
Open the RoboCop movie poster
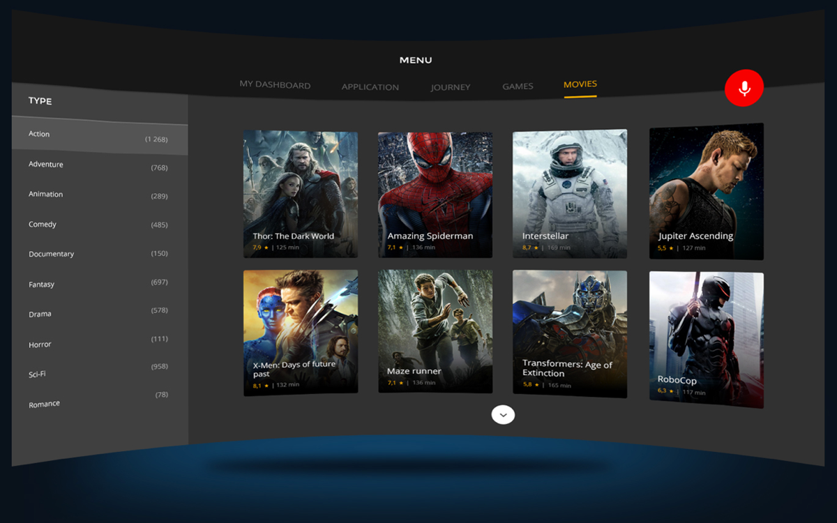click(x=707, y=340)
